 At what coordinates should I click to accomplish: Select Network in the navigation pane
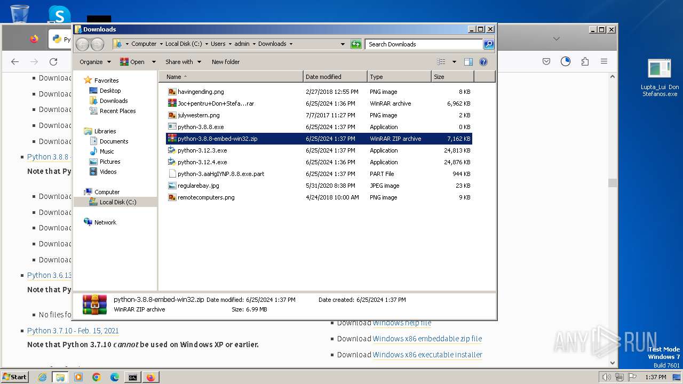(x=105, y=222)
